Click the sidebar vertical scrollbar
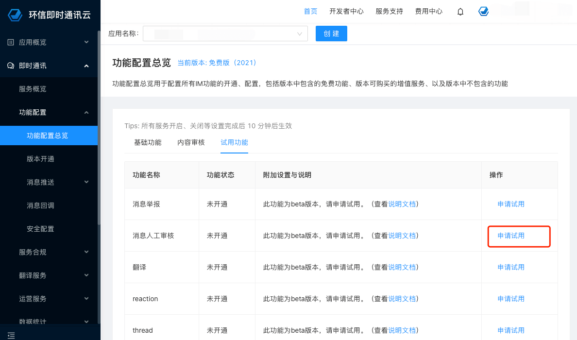This screenshot has height=340, width=577. click(x=99, y=128)
